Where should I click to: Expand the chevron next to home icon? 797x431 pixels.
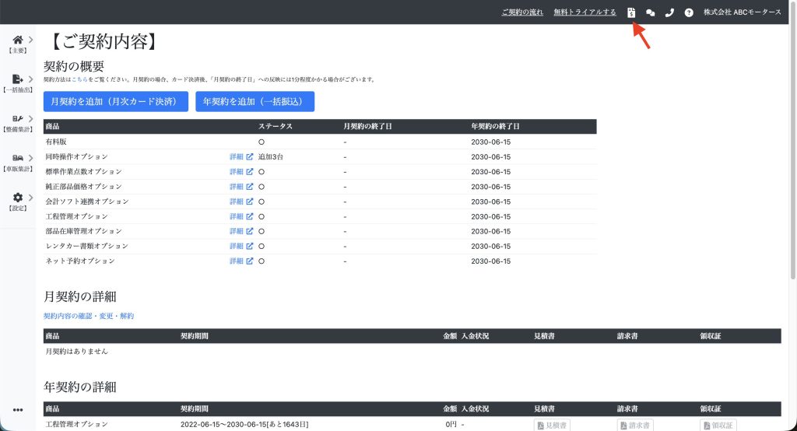tap(30, 40)
